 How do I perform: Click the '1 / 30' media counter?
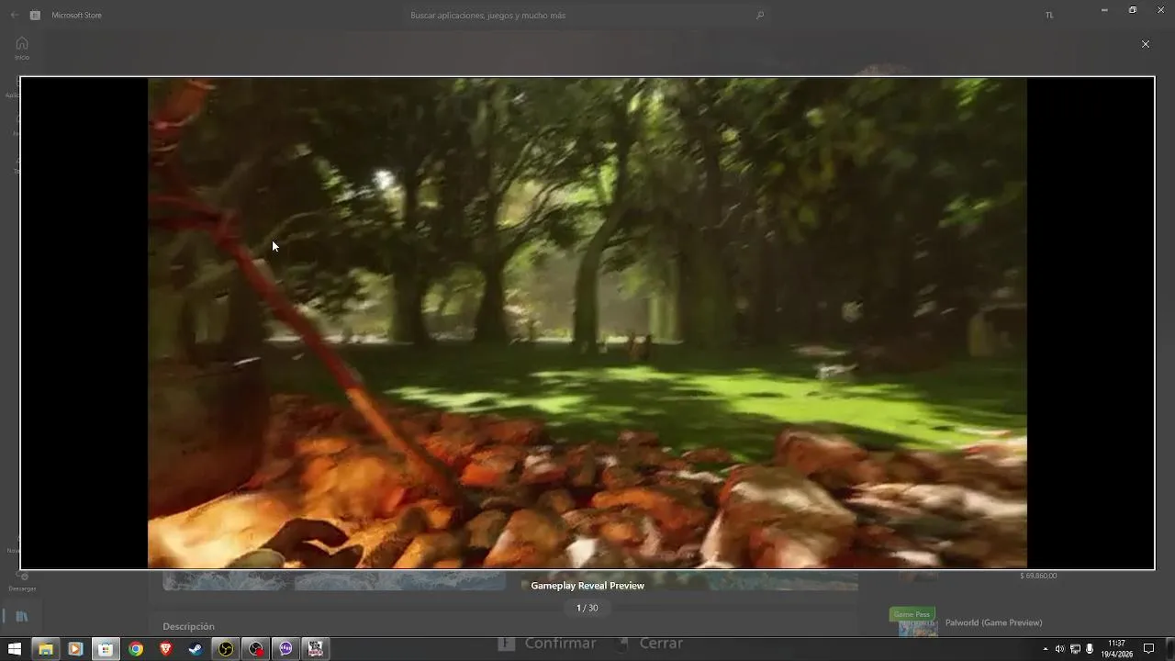pyautogui.click(x=587, y=608)
